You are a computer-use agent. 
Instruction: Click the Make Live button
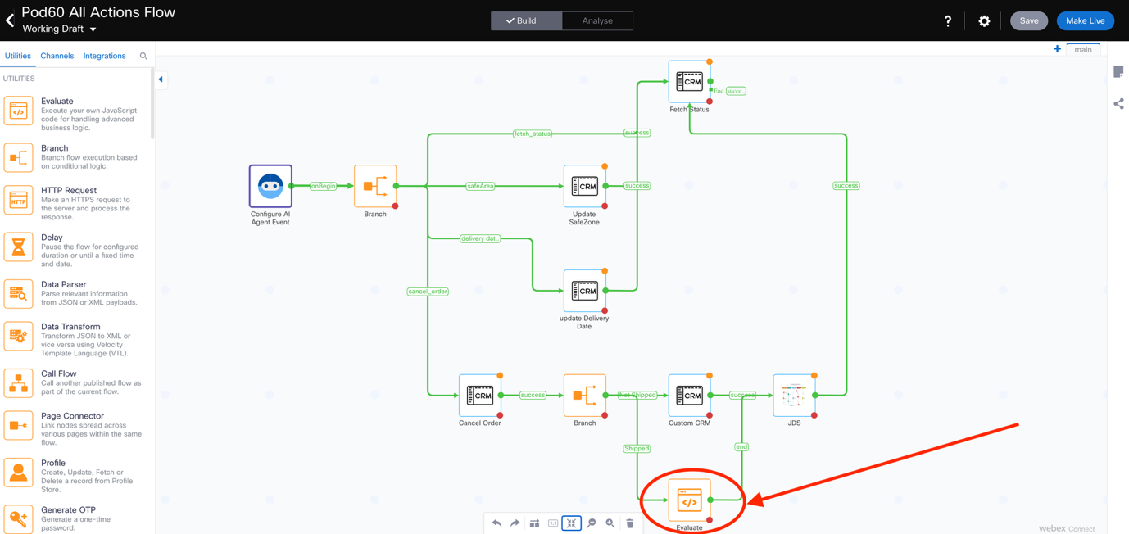[x=1085, y=20]
